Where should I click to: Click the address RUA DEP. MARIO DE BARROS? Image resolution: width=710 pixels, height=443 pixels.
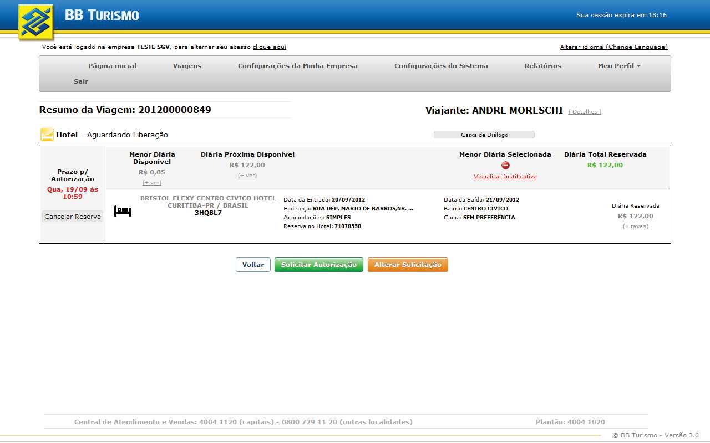pos(363,209)
